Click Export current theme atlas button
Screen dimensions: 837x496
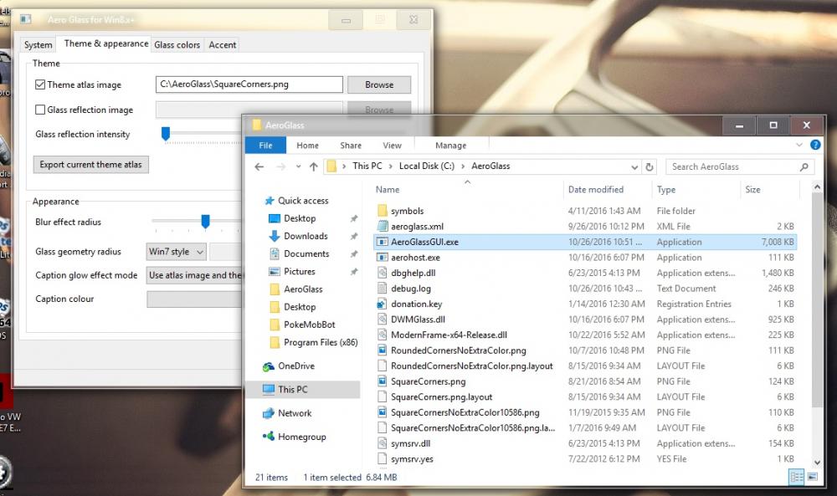pos(90,164)
